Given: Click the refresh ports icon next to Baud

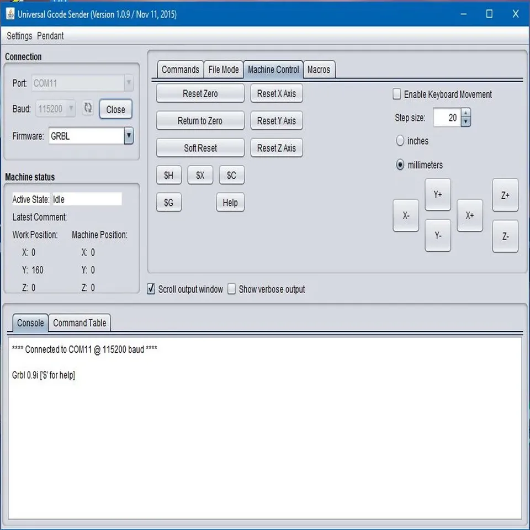Looking at the screenshot, I should pos(88,108).
